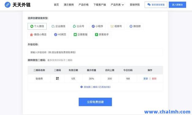The width and height of the screenshot is (192, 115).
Task: Click 更新 in the 张老师 row
Action: (146, 79)
